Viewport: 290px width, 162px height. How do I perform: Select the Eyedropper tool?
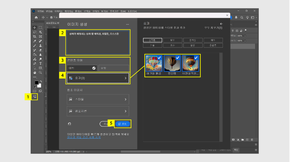pyautogui.click(x=34, y=41)
